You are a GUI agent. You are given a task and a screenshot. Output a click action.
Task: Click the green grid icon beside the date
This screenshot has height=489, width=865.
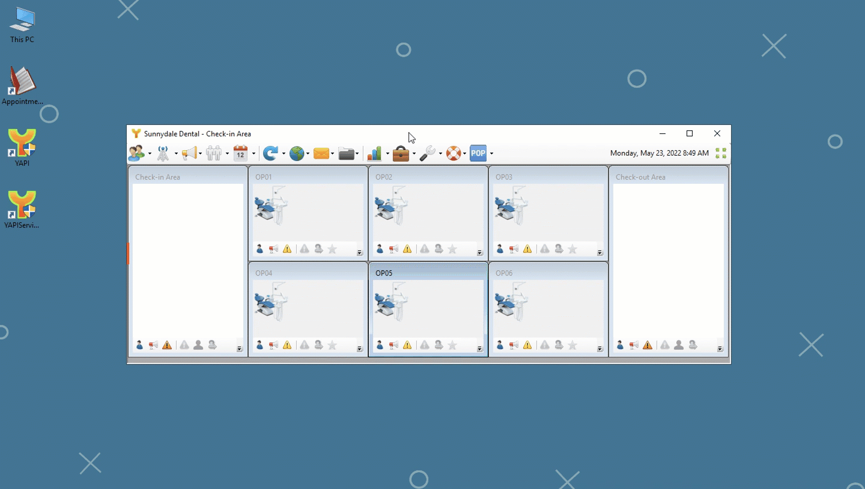721,153
